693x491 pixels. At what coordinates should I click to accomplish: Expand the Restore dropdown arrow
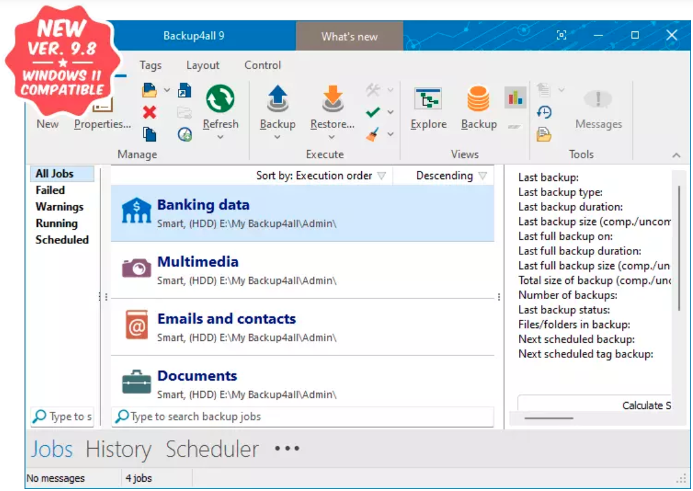[332, 137]
